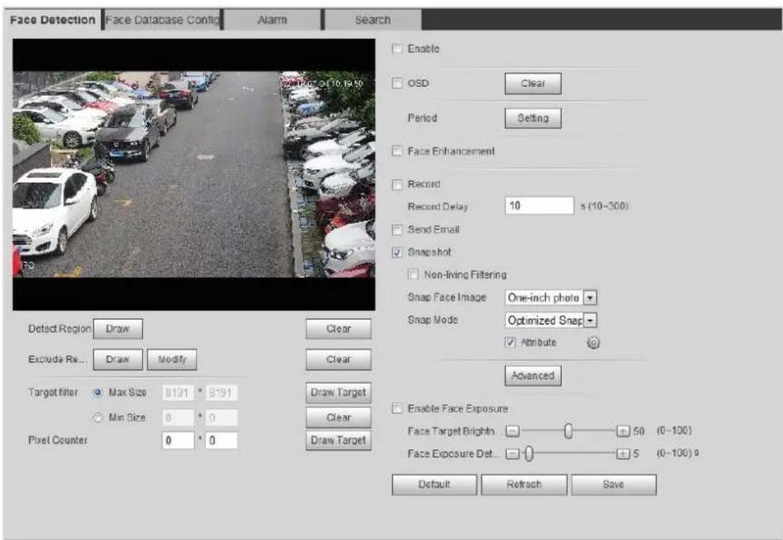
Task: Tick Enable Face Exposure checkbox
Action: [397, 409]
